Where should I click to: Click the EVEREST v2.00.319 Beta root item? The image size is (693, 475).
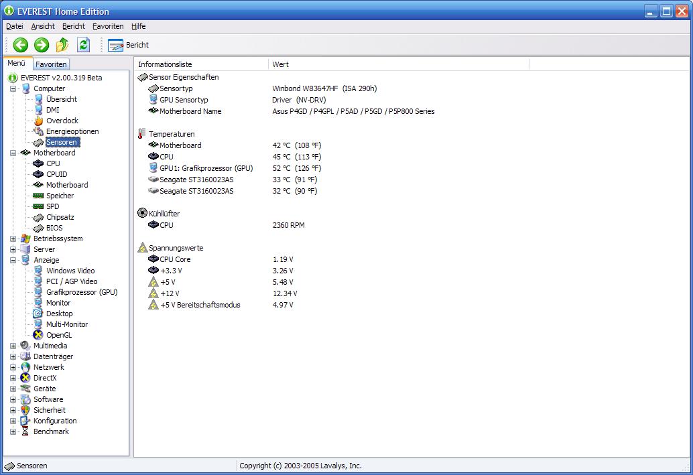62,78
